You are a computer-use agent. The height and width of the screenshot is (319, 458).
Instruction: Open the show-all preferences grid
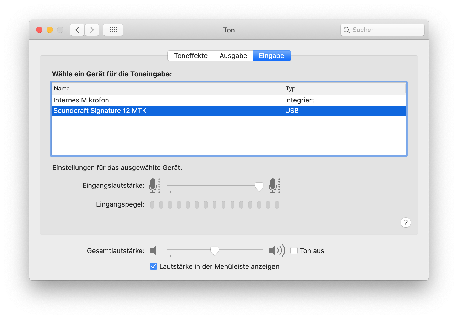(113, 30)
